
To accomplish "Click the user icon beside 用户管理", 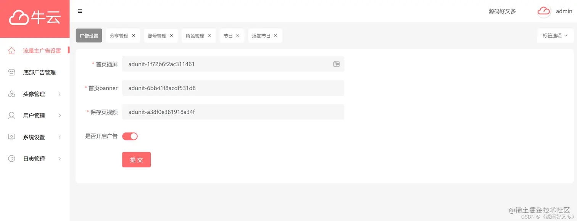I will coord(11,115).
